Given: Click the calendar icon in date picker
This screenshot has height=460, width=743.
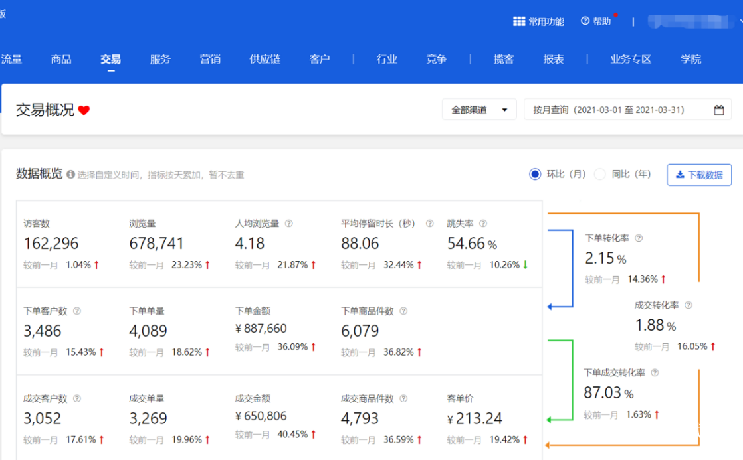Looking at the screenshot, I should pyautogui.click(x=719, y=110).
